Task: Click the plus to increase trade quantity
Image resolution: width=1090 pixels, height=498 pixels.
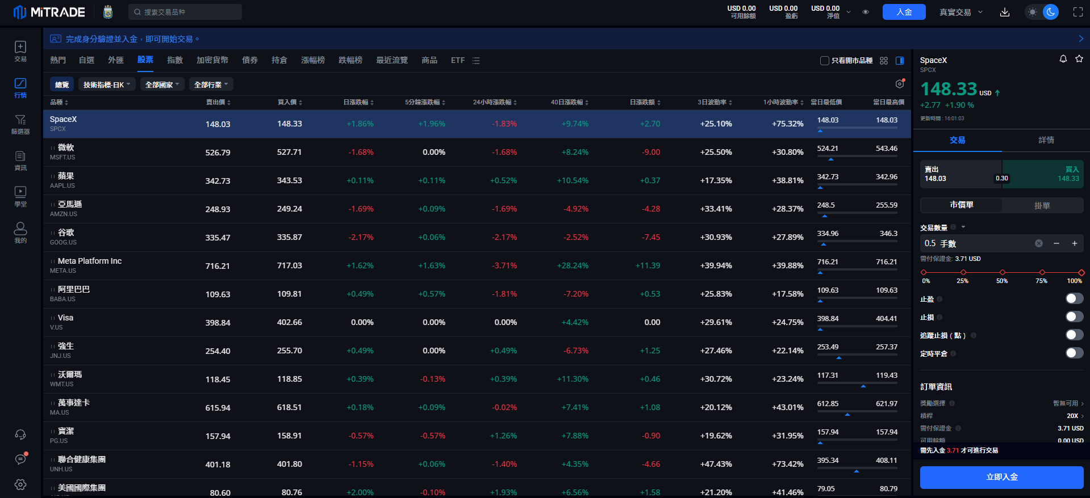Action: 1075,243
